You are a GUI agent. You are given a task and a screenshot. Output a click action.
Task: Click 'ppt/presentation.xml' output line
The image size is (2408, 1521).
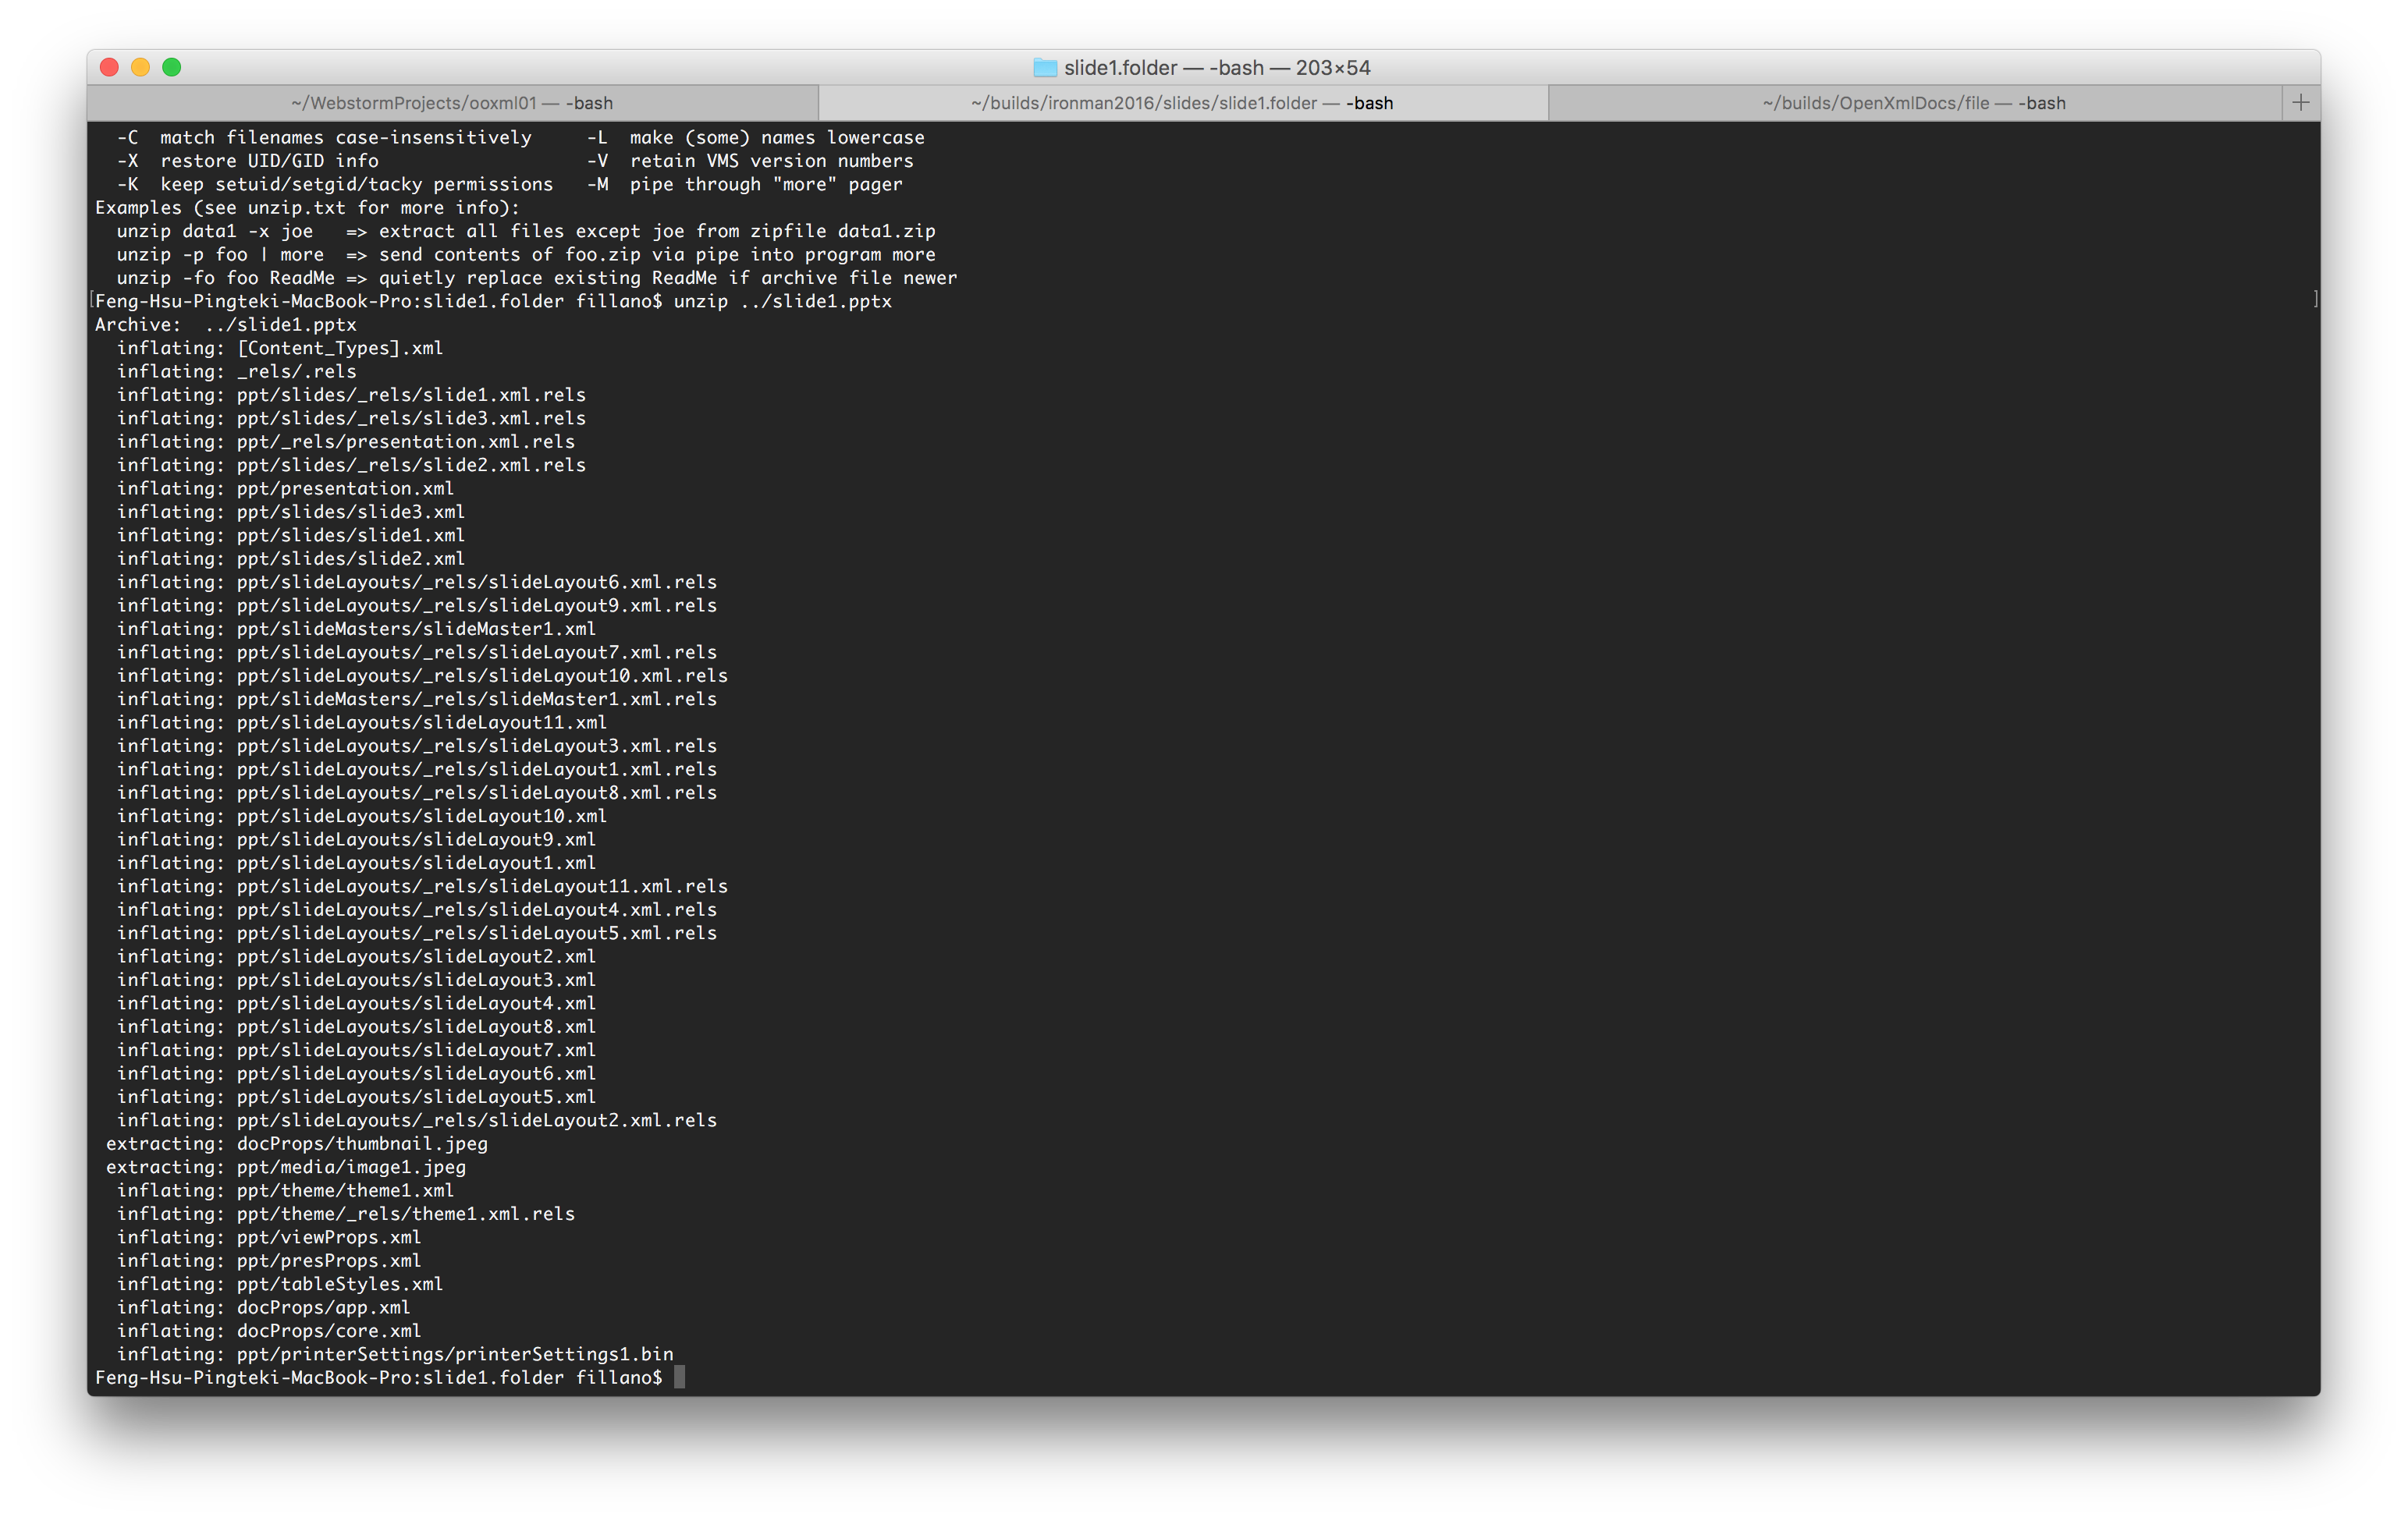point(285,489)
